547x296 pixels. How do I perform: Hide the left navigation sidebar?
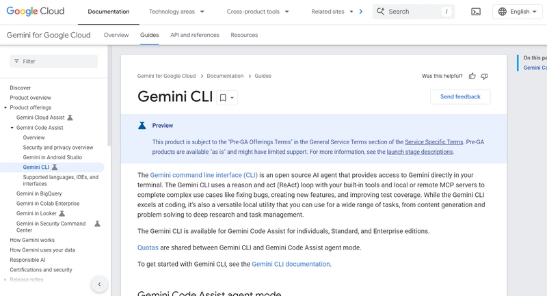pos(99,284)
